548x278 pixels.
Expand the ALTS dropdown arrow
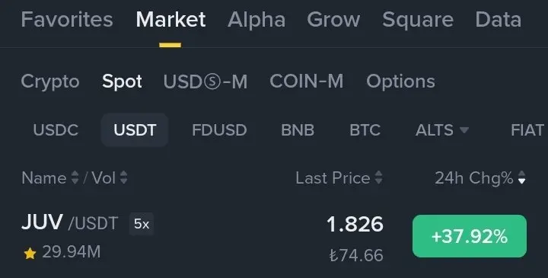pyautogui.click(x=464, y=130)
